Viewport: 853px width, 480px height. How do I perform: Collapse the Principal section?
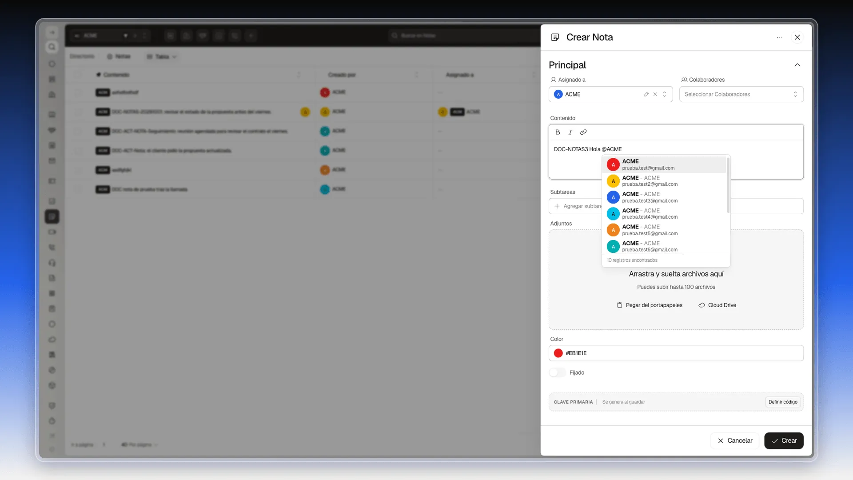tap(797, 65)
